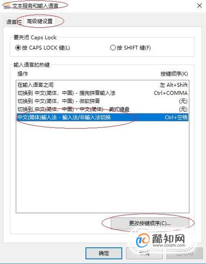Select the 搜狗拼音输入法 hotkey entry

(103, 93)
